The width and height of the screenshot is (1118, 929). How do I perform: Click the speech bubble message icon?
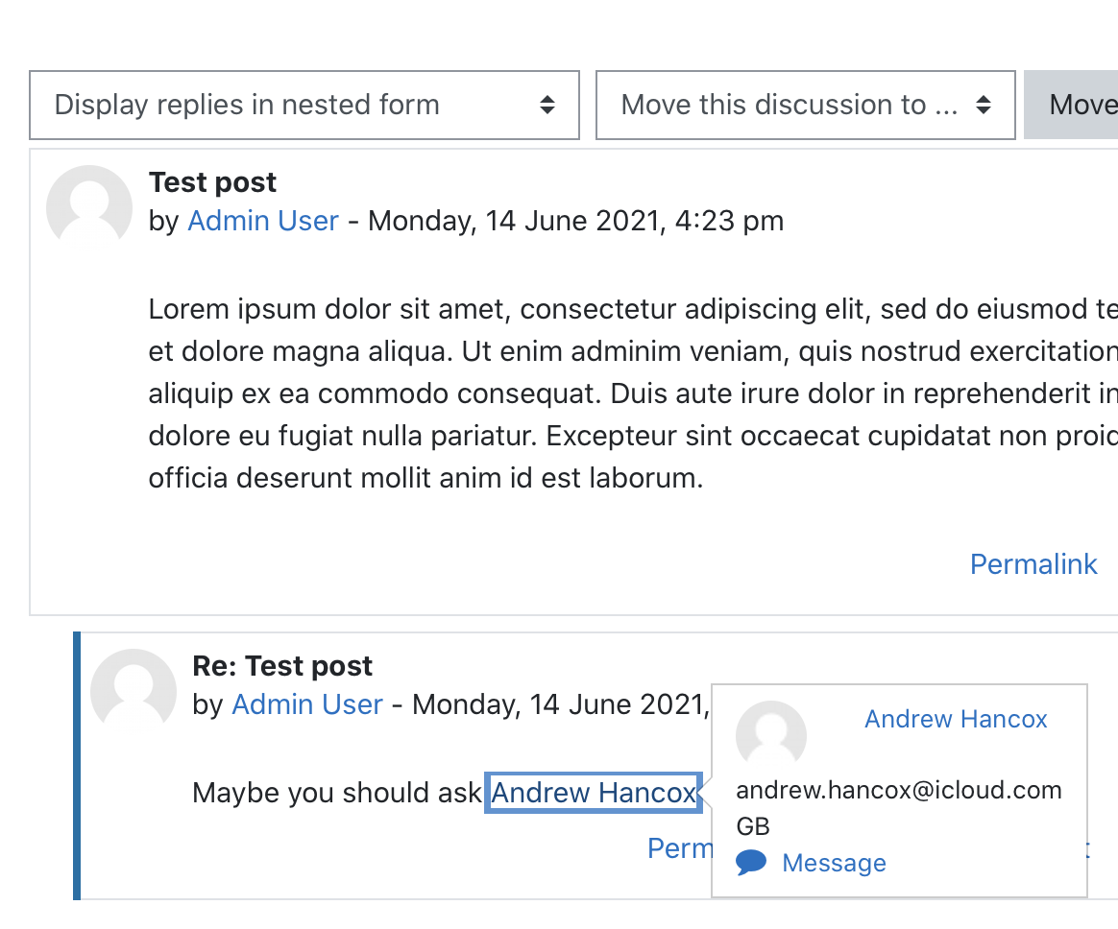pos(751,863)
